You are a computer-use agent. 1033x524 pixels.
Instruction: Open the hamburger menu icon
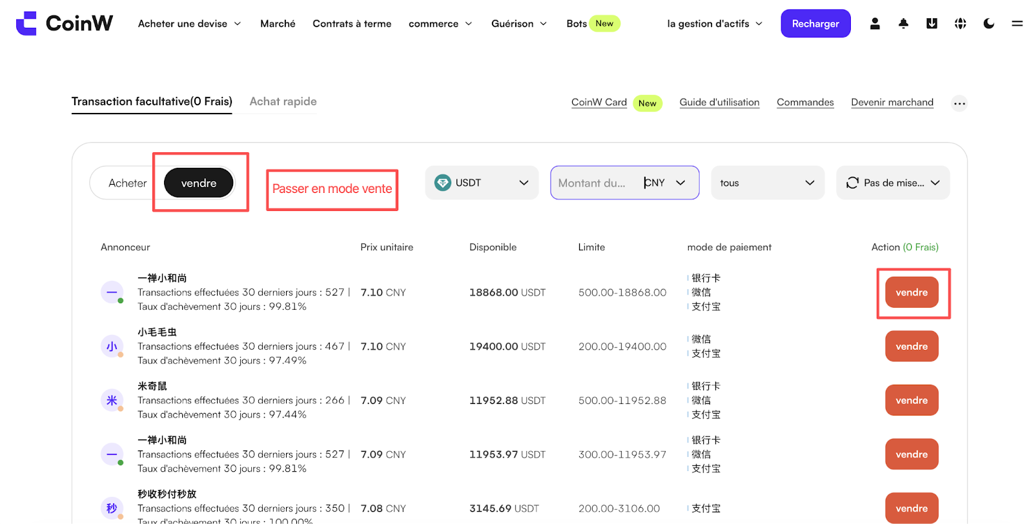click(x=1017, y=23)
